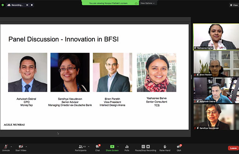Open the View layout button
The height and width of the screenshot is (154, 239).
[234, 5]
